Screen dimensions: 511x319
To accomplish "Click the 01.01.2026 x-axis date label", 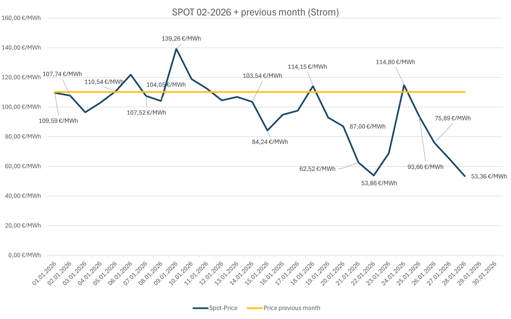I will pyautogui.click(x=44, y=273).
